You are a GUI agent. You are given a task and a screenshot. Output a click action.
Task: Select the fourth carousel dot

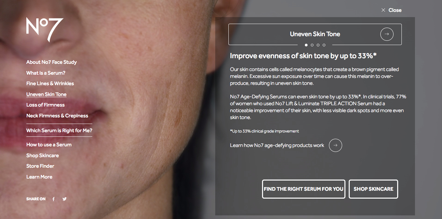point(324,45)
